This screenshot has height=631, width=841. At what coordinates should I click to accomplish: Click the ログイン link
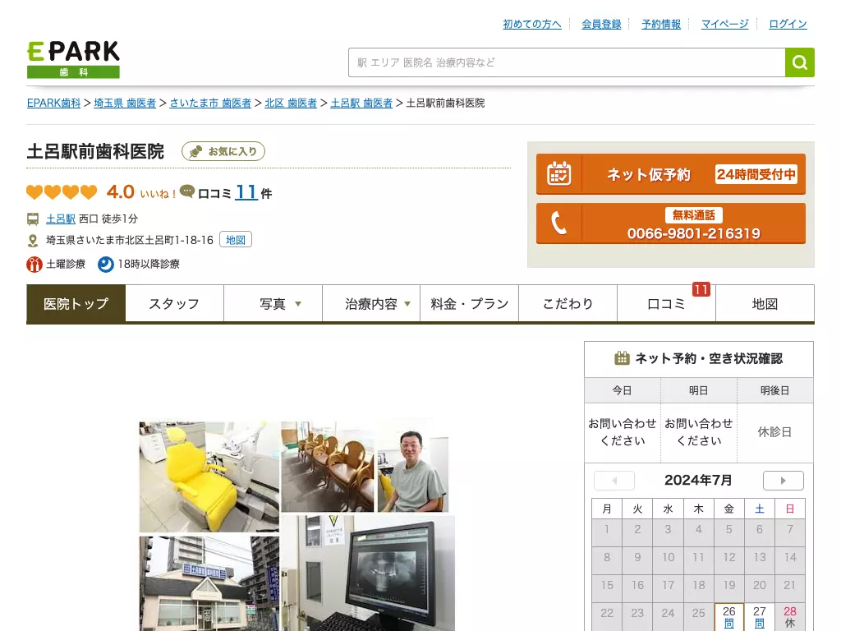coord(788,24)
